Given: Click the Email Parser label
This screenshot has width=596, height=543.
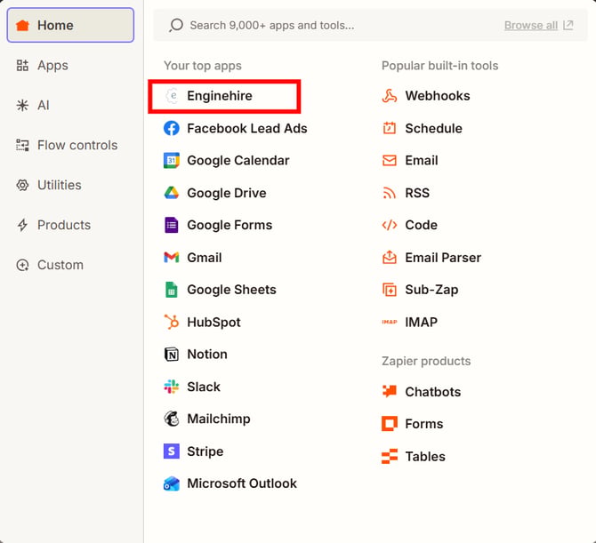Looking at the screenshot, I should tap(443, 258).
